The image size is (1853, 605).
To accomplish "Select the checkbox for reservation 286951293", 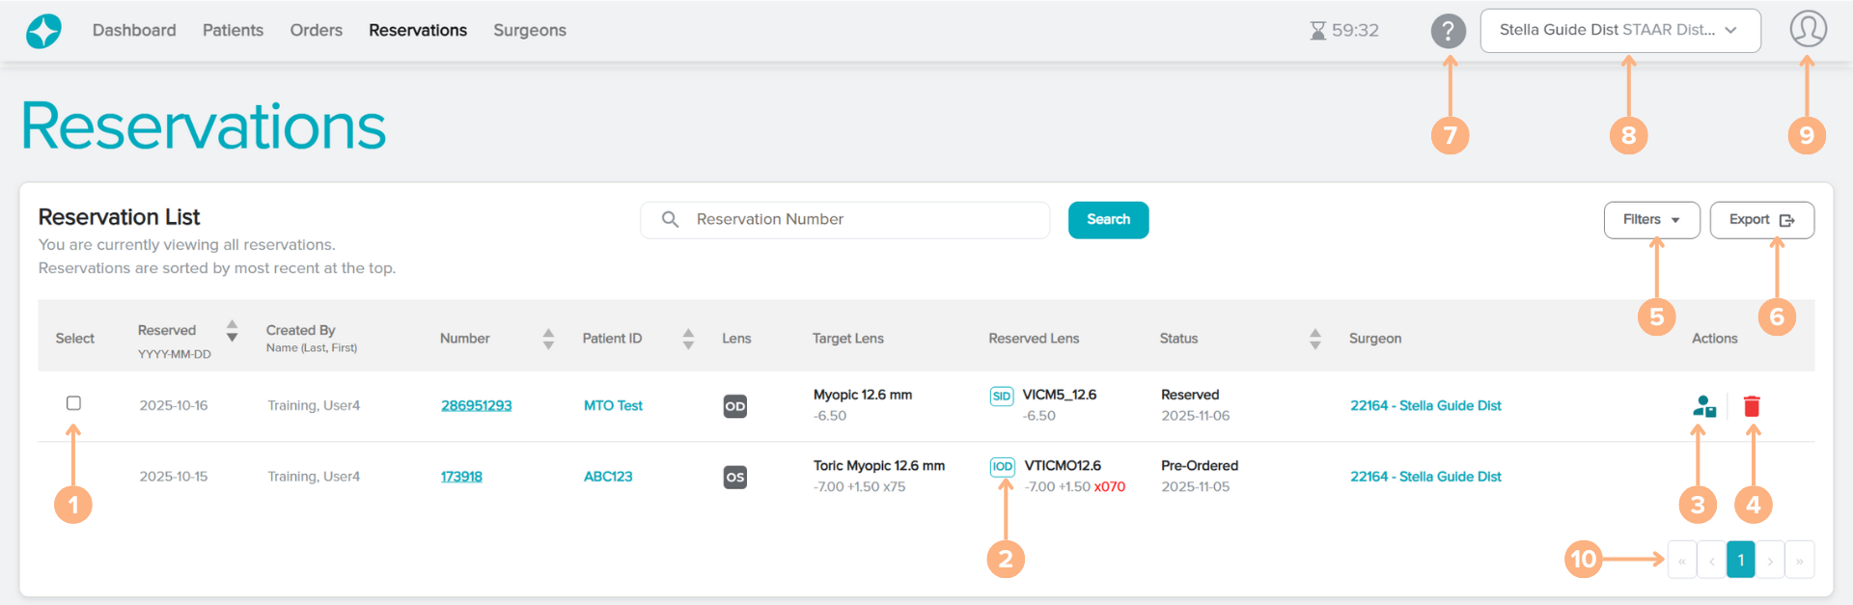I will click(73, 403).
